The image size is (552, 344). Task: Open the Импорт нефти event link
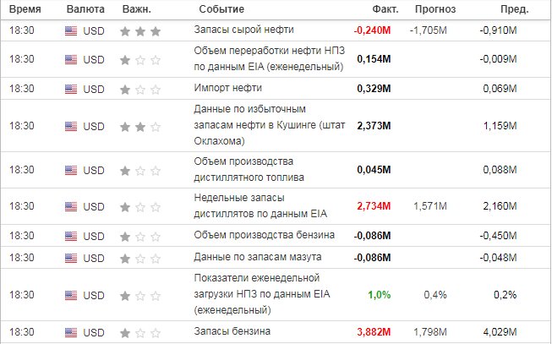tap(227, 88)
